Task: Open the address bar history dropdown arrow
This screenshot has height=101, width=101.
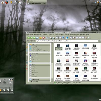Action: click(99, 41)
